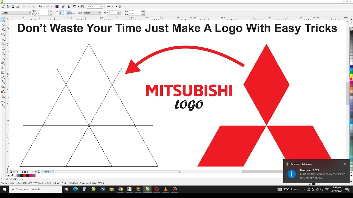The height and width of the screenshot is (198, 353).
Task: Go to the first page arrow
Action: (x=14, y=172)
